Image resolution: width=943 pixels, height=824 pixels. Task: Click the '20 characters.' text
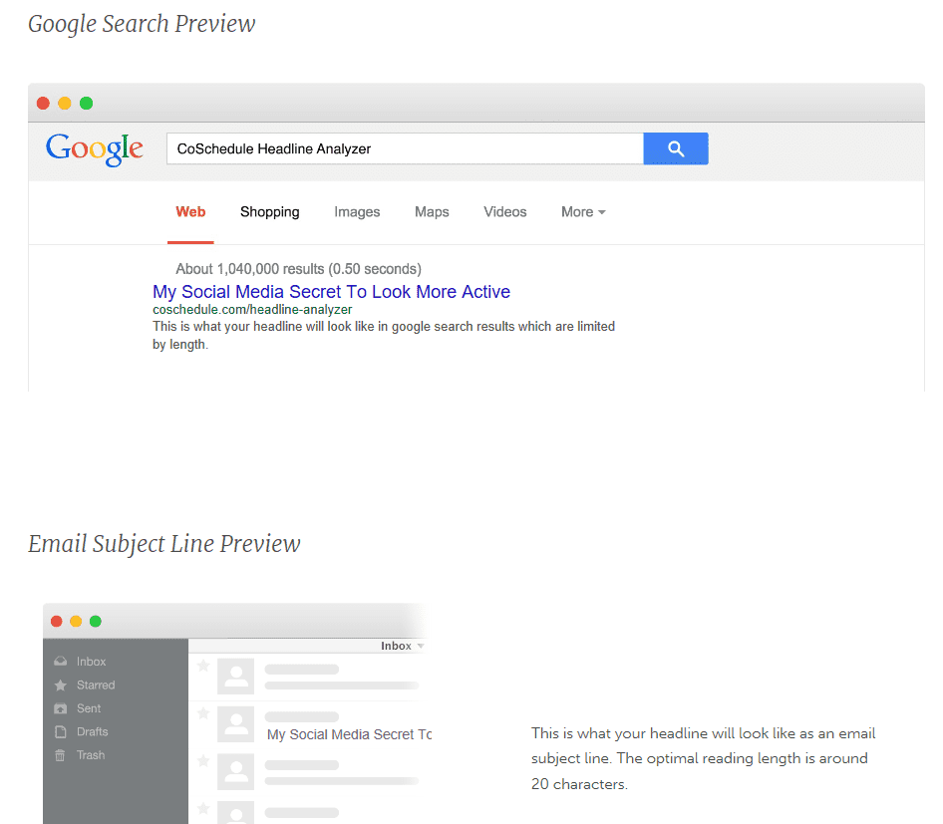(579, 784)
